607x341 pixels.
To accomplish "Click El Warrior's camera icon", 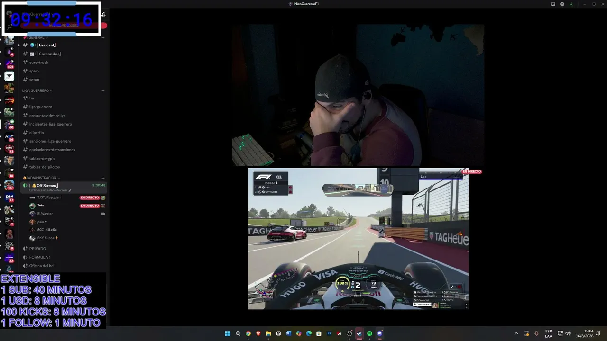I will pos(103,214).
